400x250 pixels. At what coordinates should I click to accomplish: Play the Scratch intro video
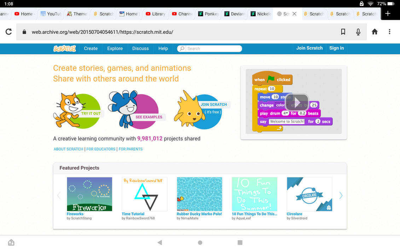tap(297, 102)
